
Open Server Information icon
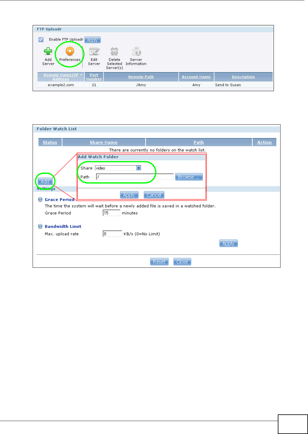click(136, 52)
